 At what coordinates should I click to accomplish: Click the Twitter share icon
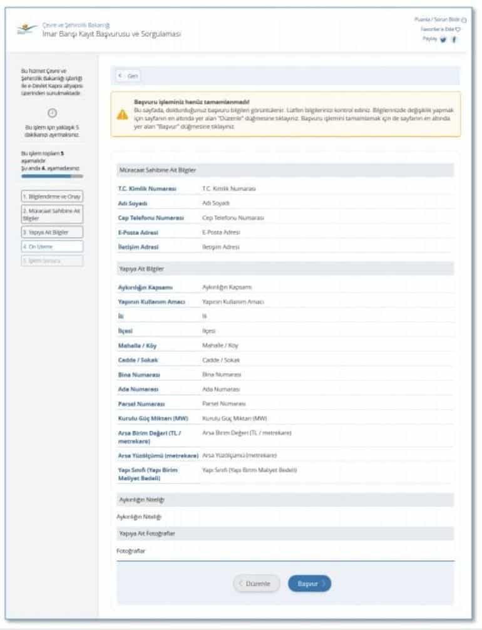click(x=443, y=39)
